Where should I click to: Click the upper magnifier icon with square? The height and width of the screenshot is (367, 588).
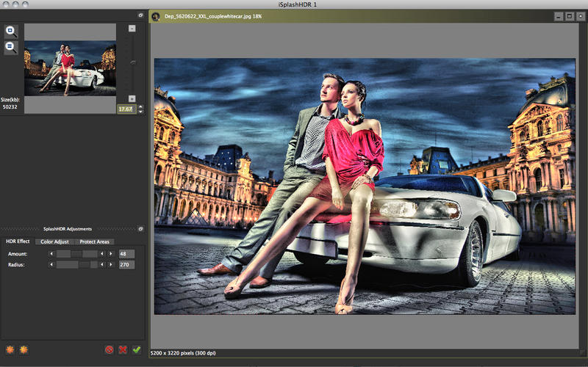pos(11,32)
